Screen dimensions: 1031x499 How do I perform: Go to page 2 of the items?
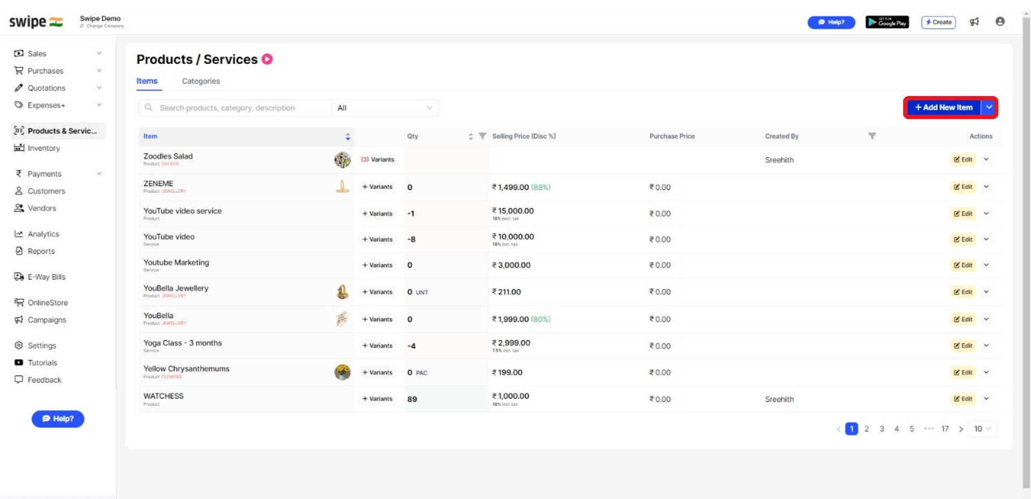867,429
